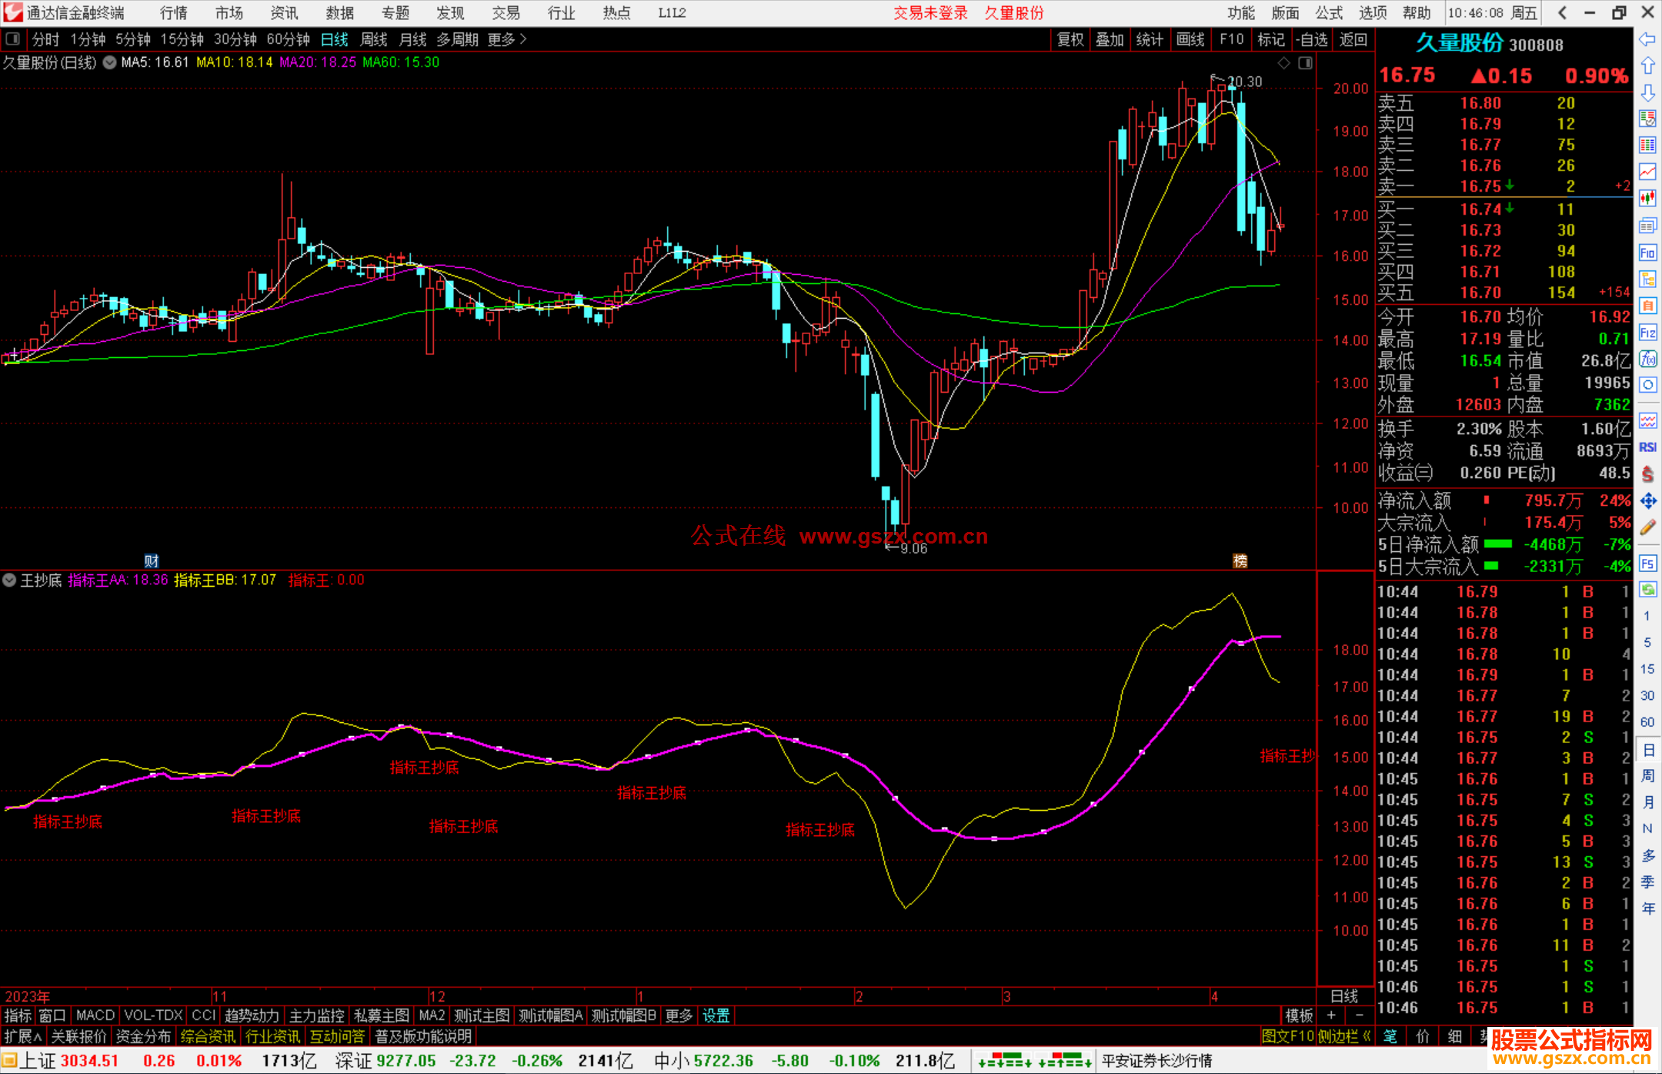The height and width of the screenshot is (1074, 1662).
Task: Open the 行情 menu
Action: [x=173, y=13]
